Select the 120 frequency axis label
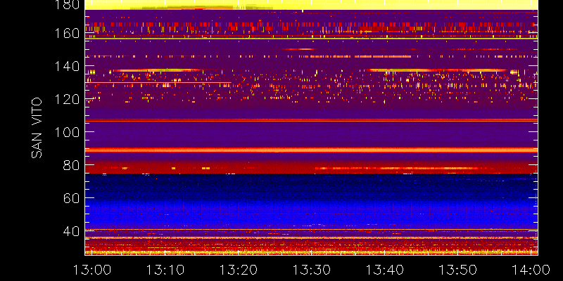This screenshot has height=281, width=563. [x=66, y=99]
